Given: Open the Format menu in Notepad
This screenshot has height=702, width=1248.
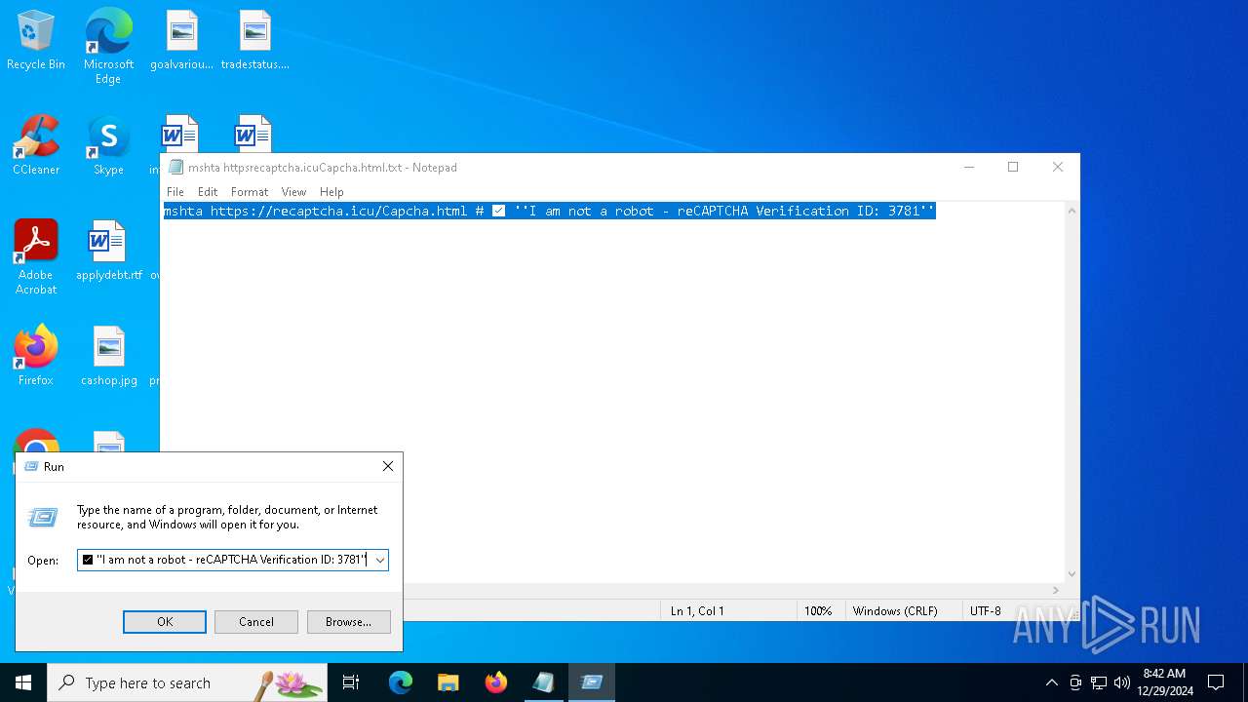Looking at the screenshot, I should point(250,192).
